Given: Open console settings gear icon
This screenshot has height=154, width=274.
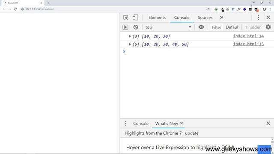Looking at the screenshot, I should (268, 27).
